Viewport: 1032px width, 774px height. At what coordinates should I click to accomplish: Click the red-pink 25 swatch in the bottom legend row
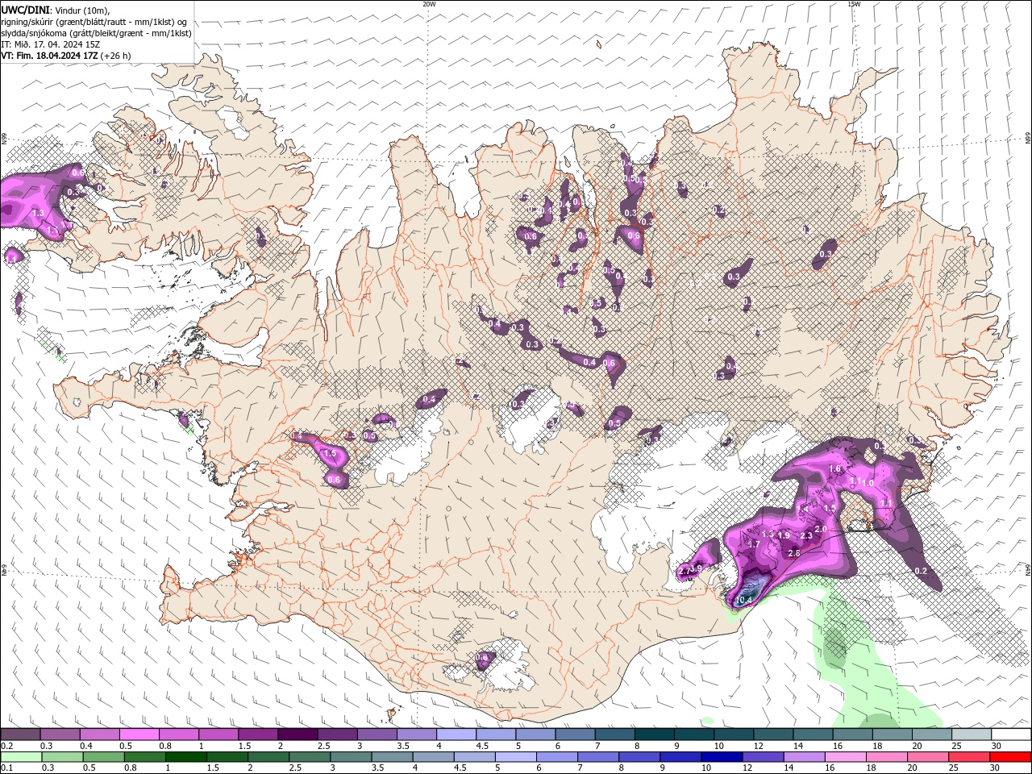[968, 757]
